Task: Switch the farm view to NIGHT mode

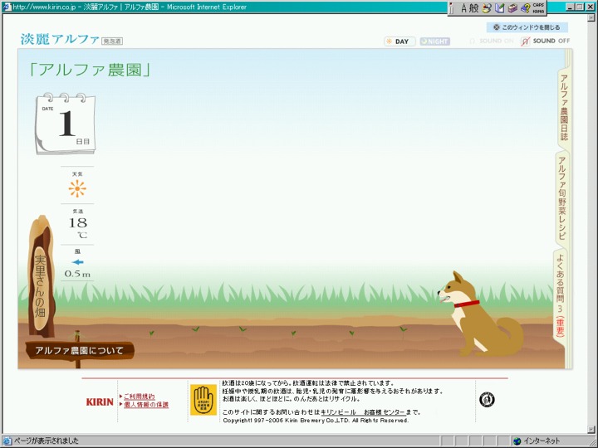Action: (434, 41)
